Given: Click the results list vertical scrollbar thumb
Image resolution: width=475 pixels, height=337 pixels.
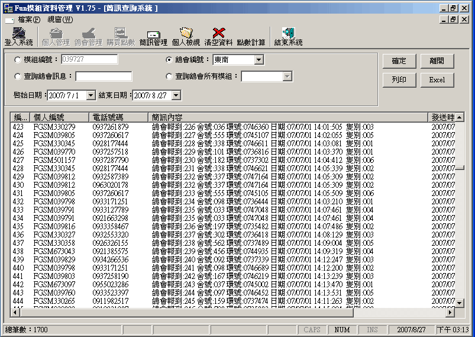Looking at the screenshot, I should pyautogui.click(x=460, y=168).
